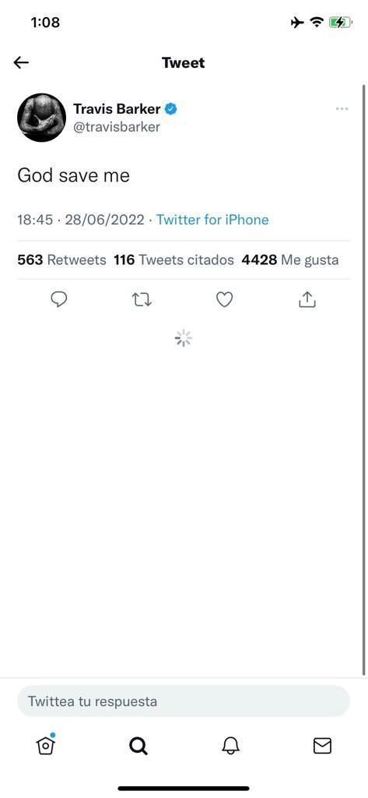View the 563 Retweets list
This screenshot has width=368, height=798.
61,260
